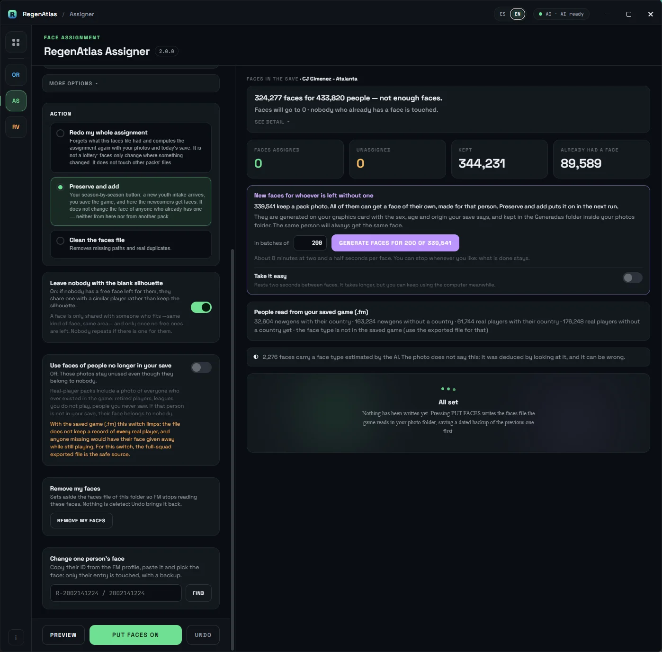The height and width of the screenshot is (652, 662).
Task: Click the KEPT value 344,231
Action: [482, 163]
